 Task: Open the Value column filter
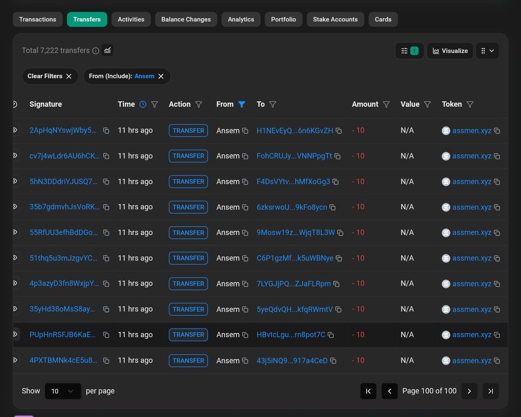(x=427, y=104)
